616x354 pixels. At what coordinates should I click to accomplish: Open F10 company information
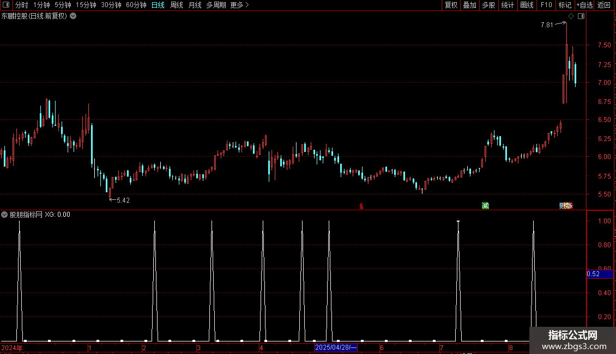[546, 5]
